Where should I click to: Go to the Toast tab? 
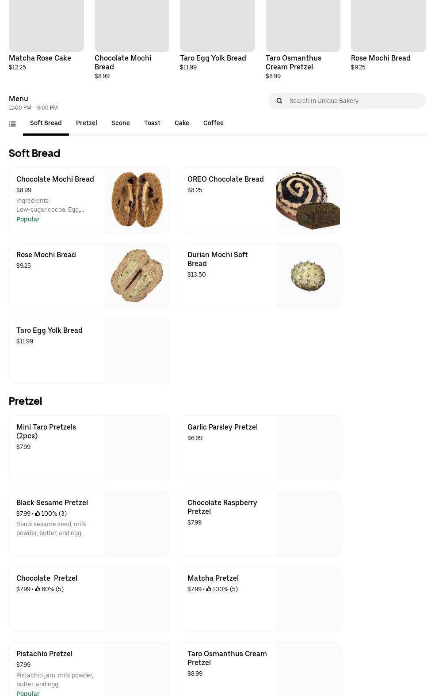152,123
